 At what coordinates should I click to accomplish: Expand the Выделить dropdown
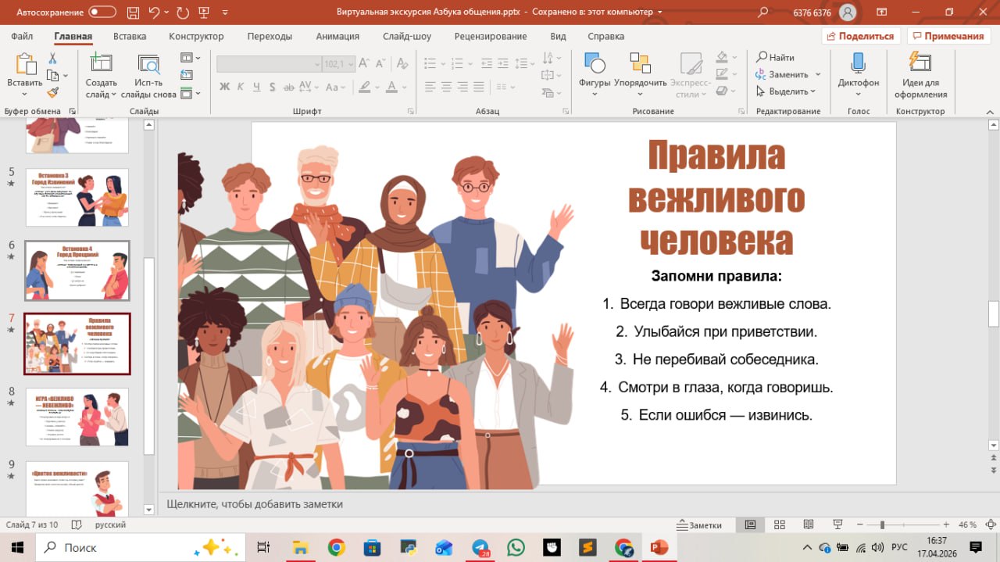[812, 91]
